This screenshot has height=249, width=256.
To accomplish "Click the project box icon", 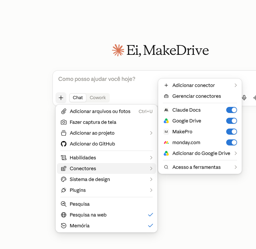I will (64, 133).
